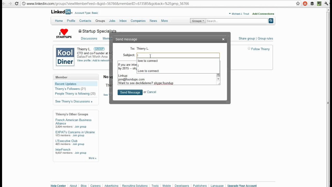Join the EXPAT's Concerns in Ukraine group
Image resolution: width=332 pixels, height=187 pixels.
pyautogui.click(x=78, y=136)
